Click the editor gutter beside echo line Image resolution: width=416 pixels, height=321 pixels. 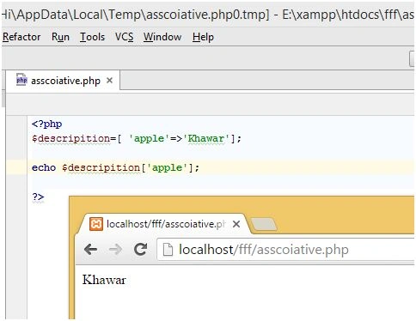[16, 167]
